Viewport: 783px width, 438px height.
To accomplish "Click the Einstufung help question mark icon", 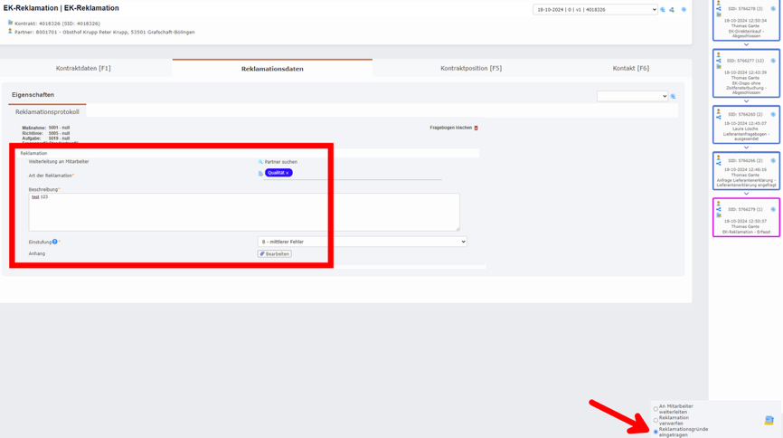I will click(55, 242).
